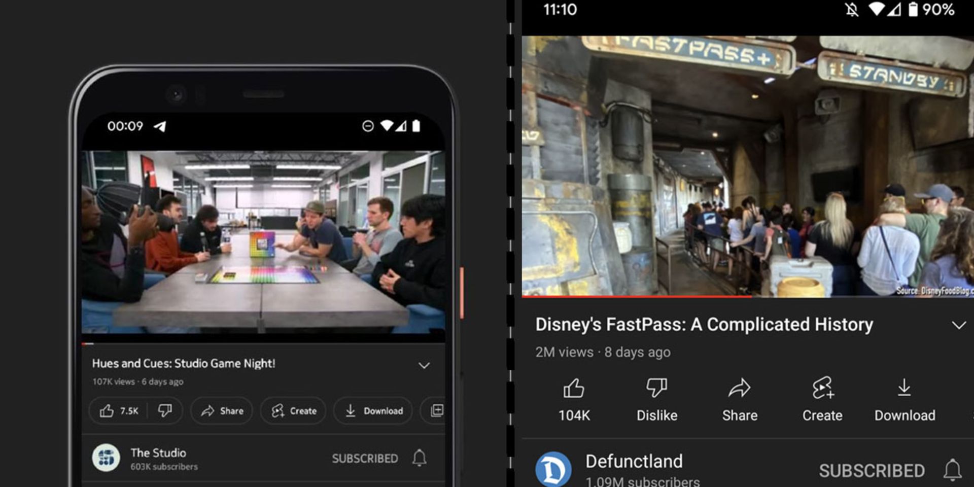Image resolution: width=974 pixels, height=487 pixels.
Task: Tap the Hues and Cues video player
Action: click(x=263, y=241)
